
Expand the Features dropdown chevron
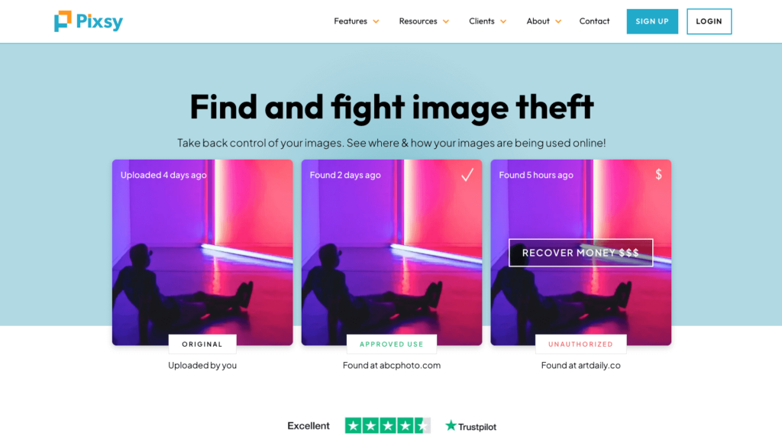pos(376,21)
